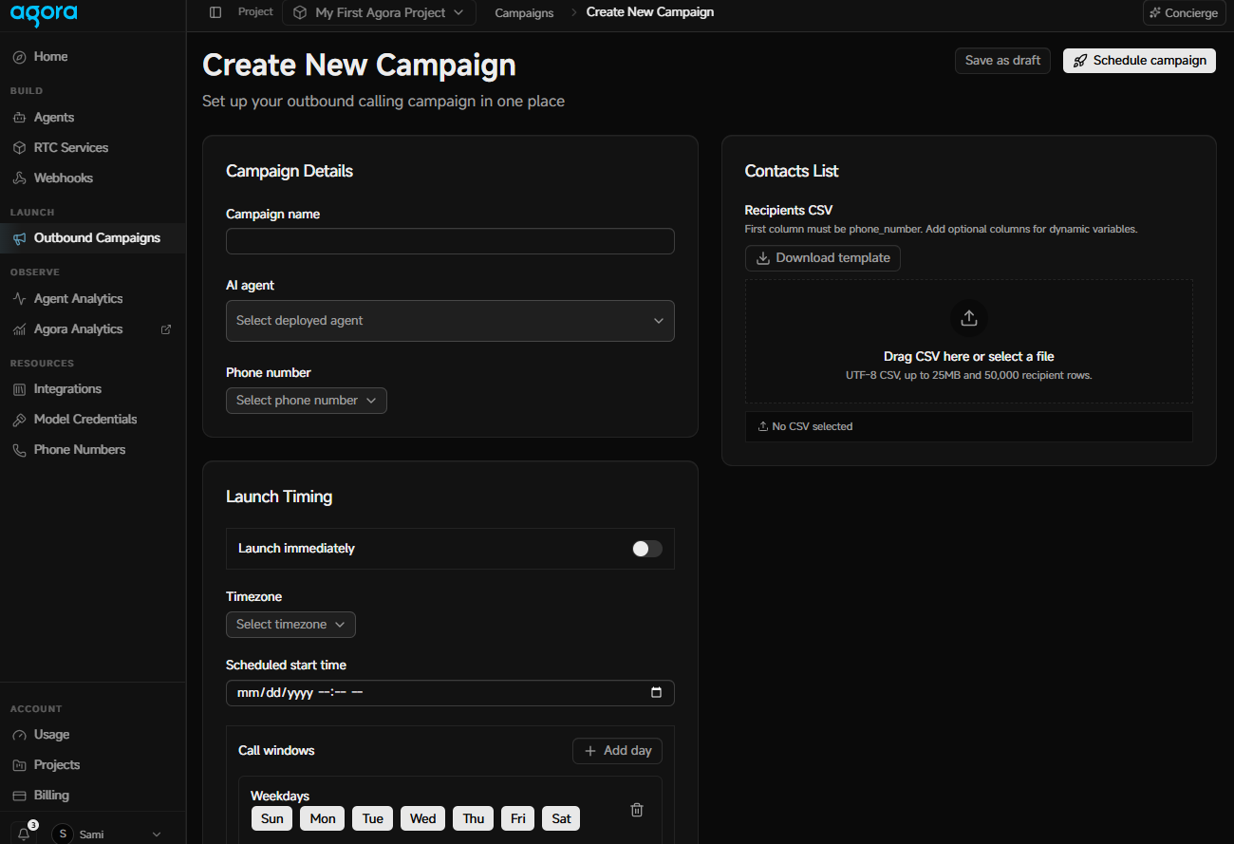
Task: Click the rocket icon on Schedule campaign
Action: coord(1080,61)
